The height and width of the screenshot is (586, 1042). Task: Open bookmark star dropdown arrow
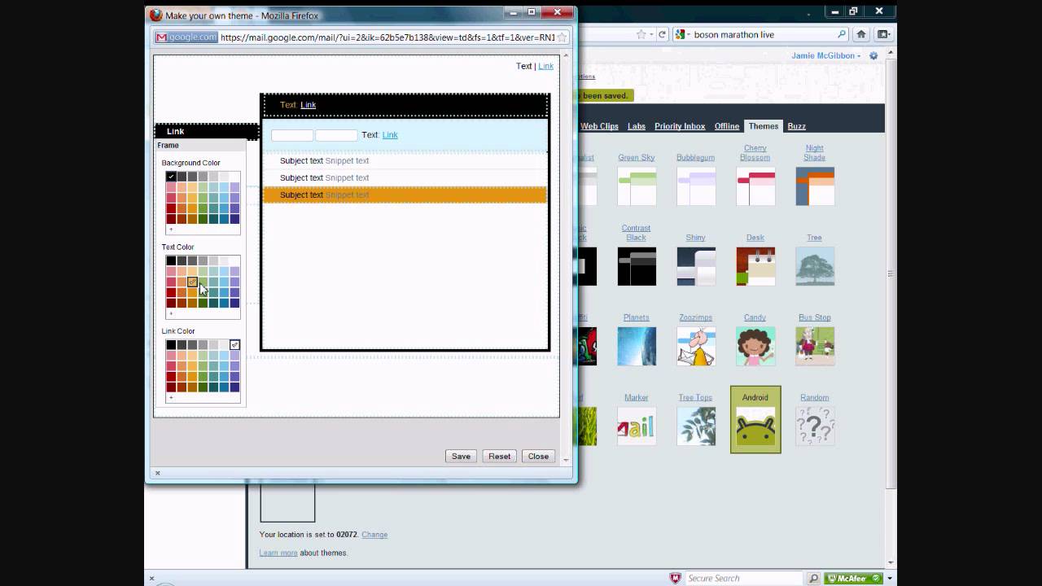[x=651, y=34]
